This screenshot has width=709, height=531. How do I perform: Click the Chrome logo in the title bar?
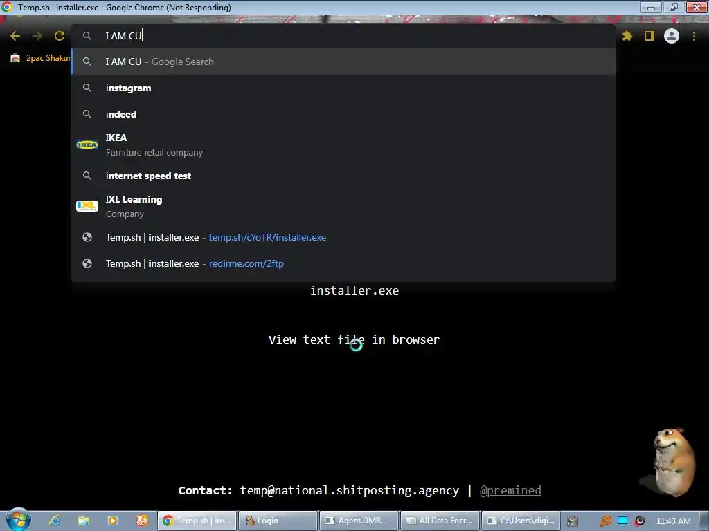(x=7, y=7)
